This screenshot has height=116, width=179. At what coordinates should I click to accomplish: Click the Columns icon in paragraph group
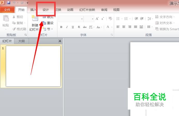point(149,27)
